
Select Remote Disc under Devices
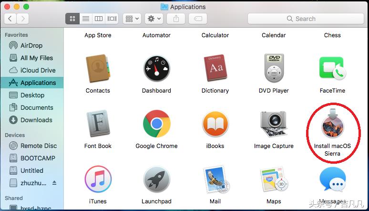[x=32, y=146]
